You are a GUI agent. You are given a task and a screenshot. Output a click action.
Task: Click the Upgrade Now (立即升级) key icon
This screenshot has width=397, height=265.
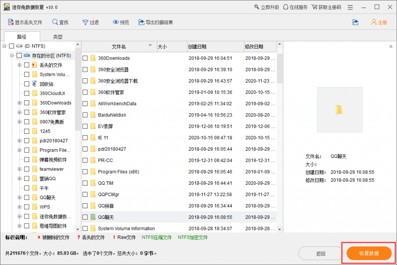point(257,7)
